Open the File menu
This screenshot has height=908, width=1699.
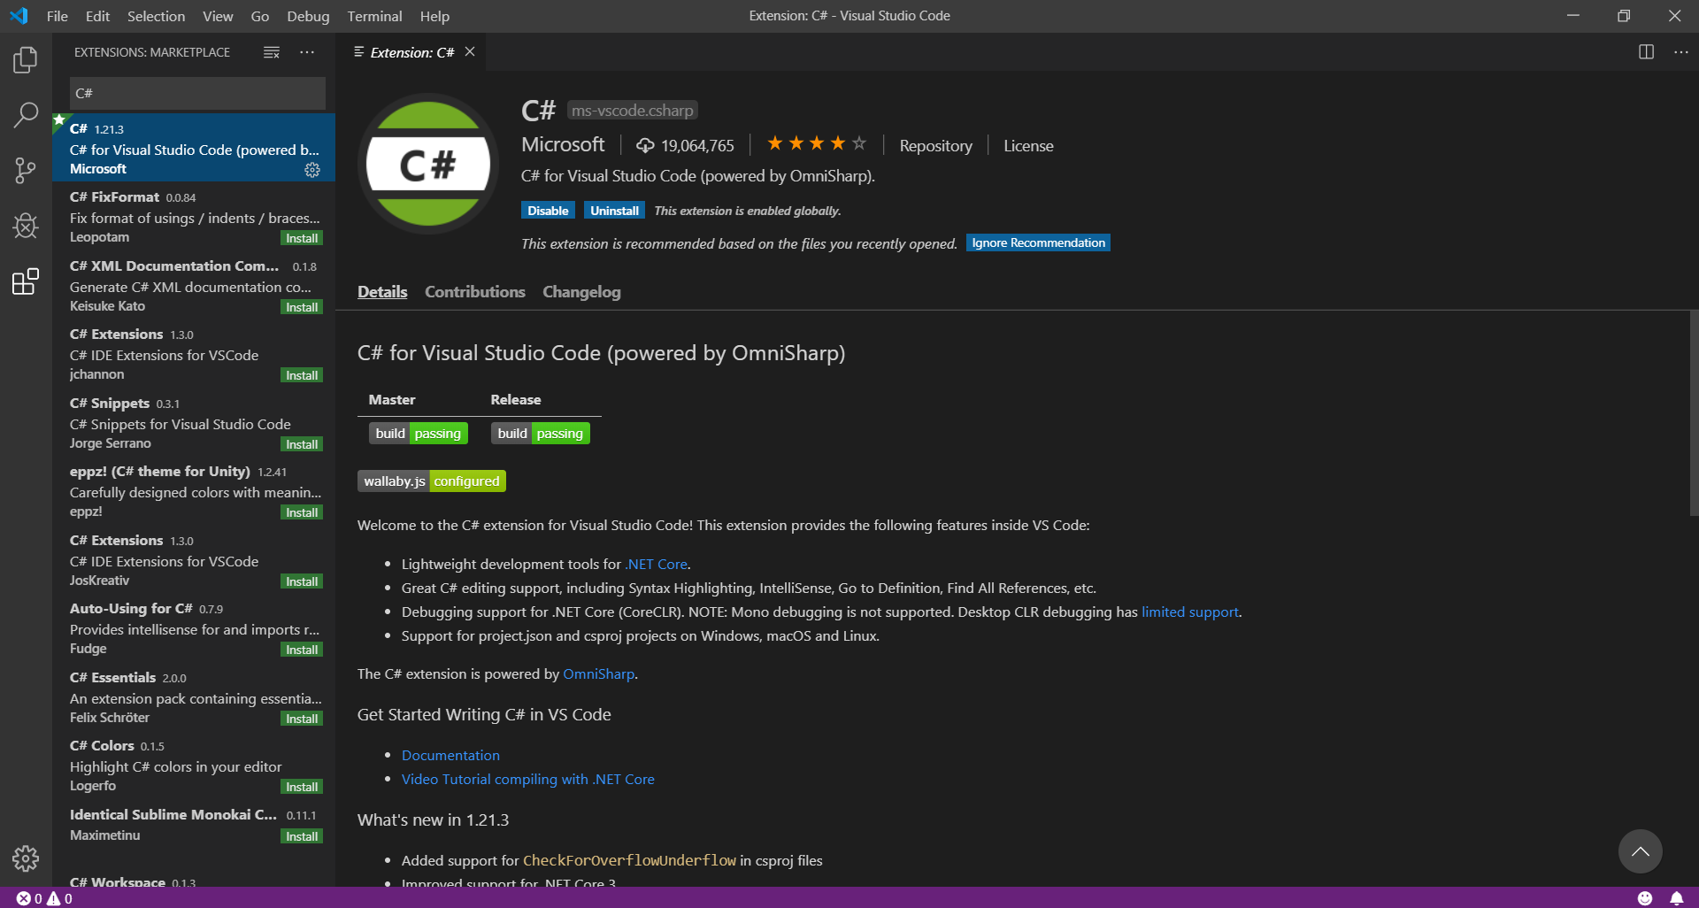[x=58, y=16]
